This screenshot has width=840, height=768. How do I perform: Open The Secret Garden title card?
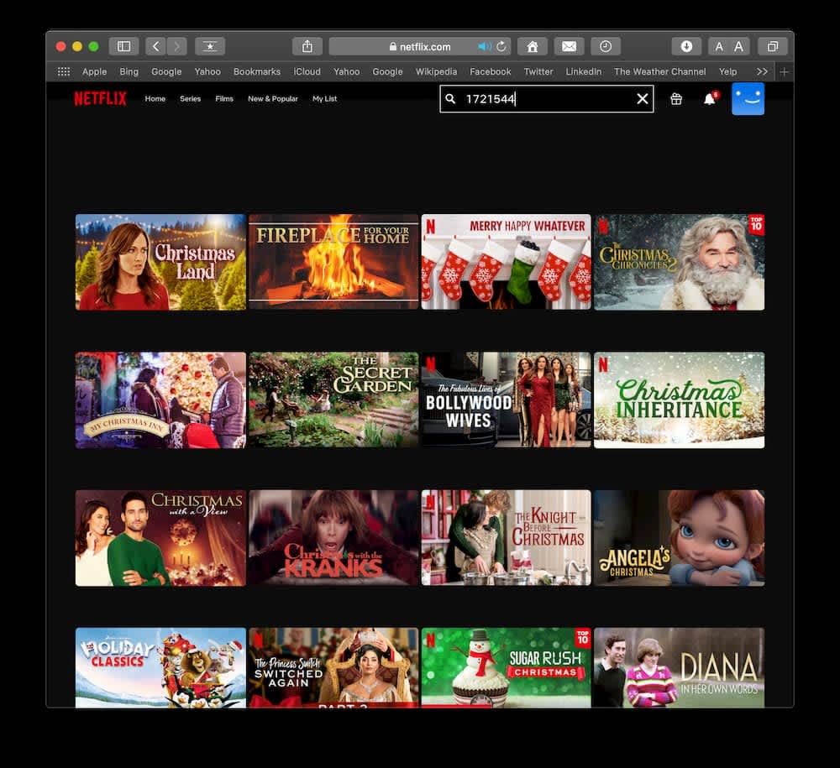pyautogui.click(x=333, y=400)
